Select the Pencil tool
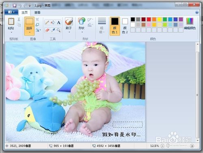 pos(47,22)
